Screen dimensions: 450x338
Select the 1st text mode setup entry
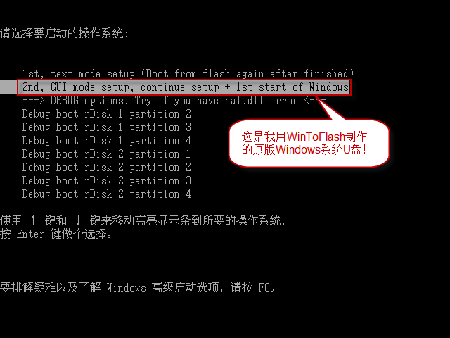tap(188, 74)
